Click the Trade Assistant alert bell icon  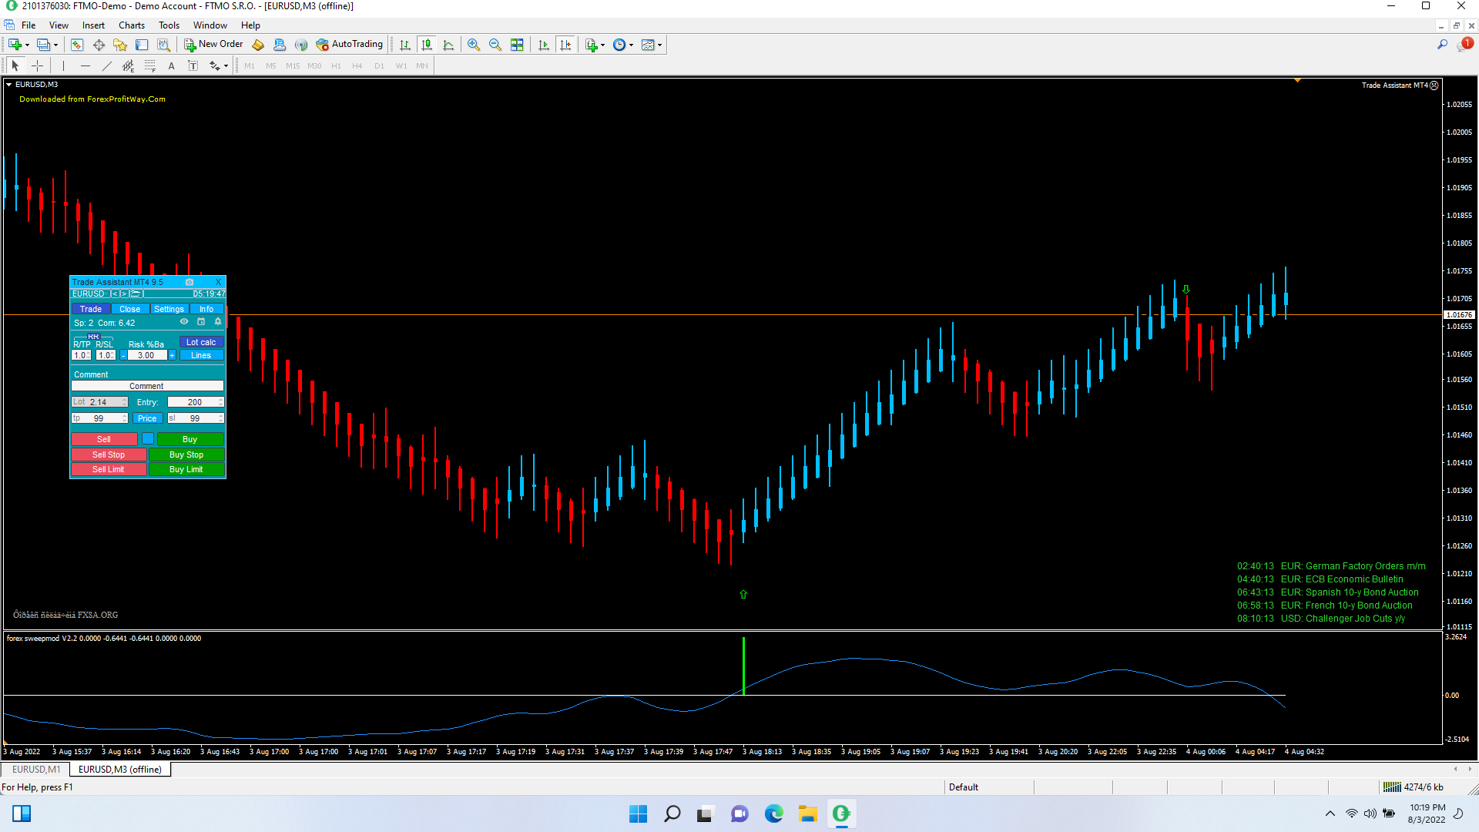pyautogui.click(x=218, y=322)
